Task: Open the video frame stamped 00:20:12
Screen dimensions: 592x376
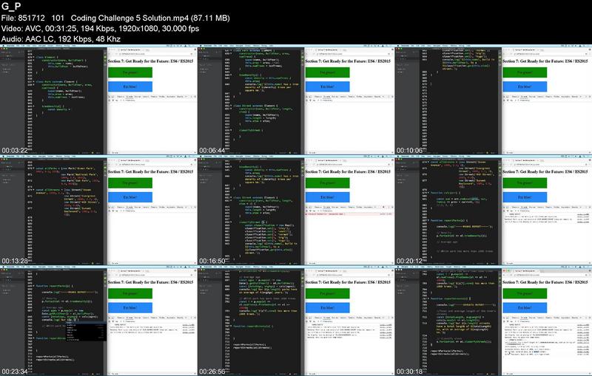Action: pyautogui.click(x=494, y=211)
